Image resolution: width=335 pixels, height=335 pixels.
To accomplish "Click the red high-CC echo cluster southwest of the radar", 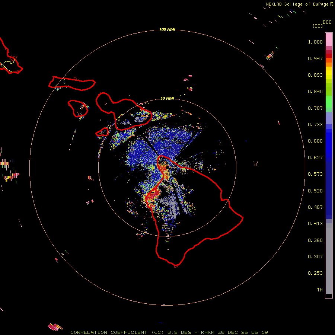I will click(x=153, y=194).
